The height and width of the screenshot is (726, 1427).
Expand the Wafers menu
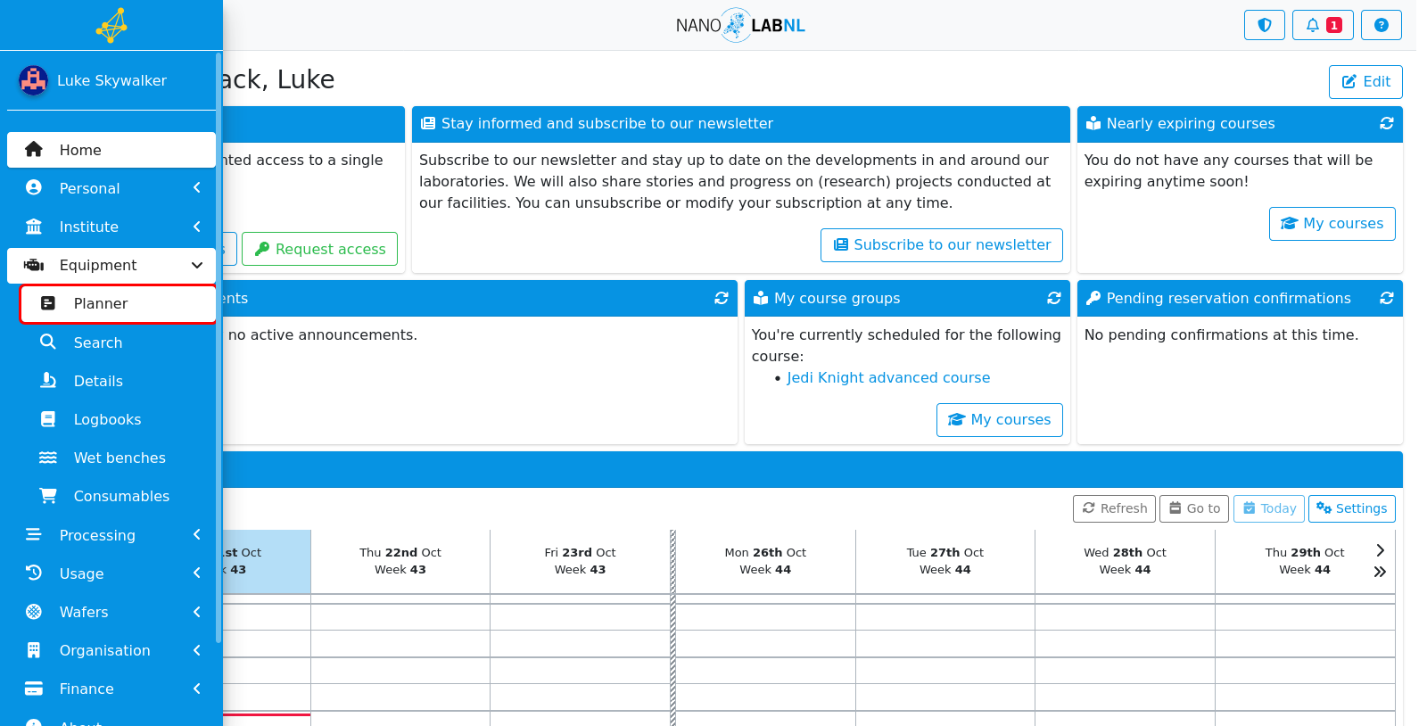[x=111, y=612]
